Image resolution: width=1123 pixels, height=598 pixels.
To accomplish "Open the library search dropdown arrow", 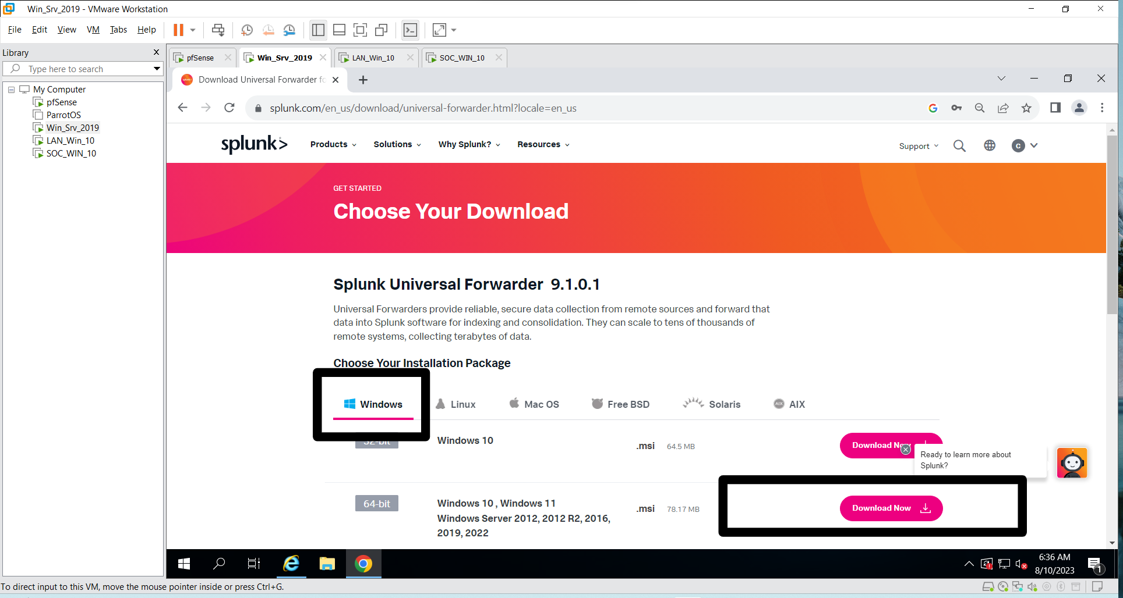I will (157, 69).
